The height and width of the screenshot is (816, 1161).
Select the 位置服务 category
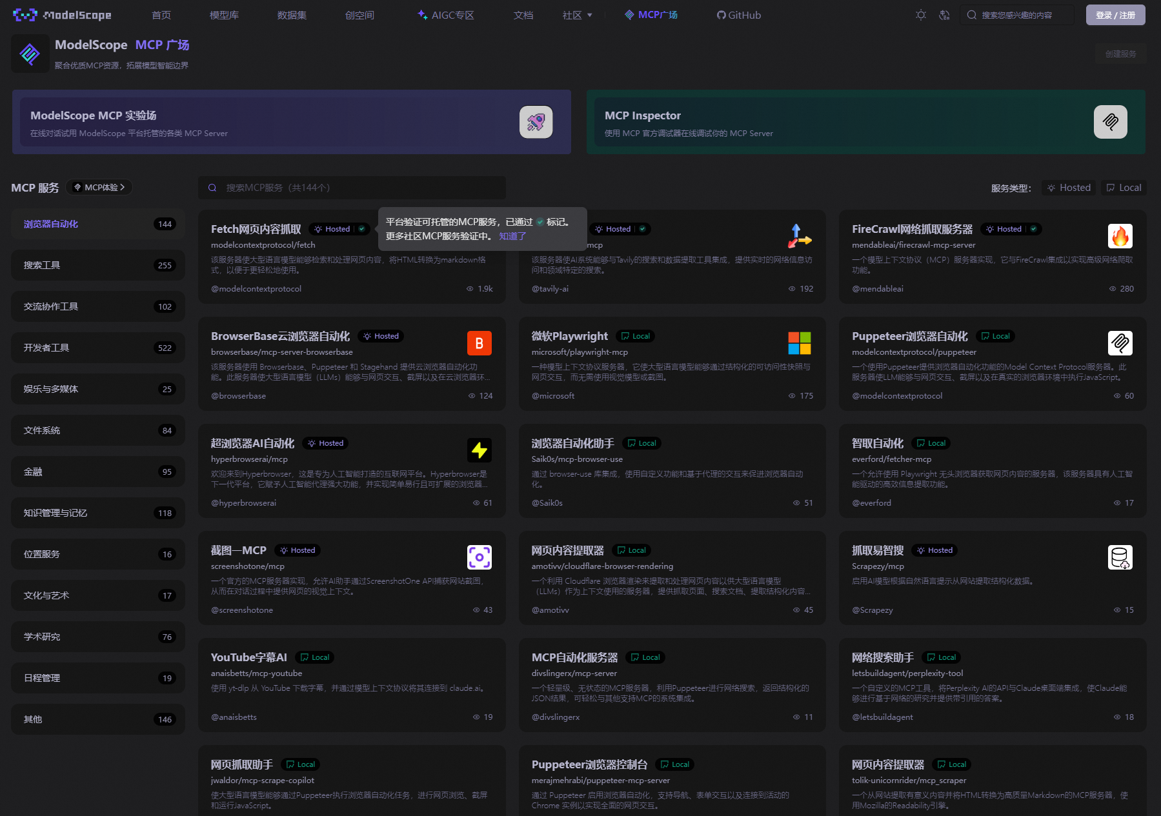tap(98, 554)
